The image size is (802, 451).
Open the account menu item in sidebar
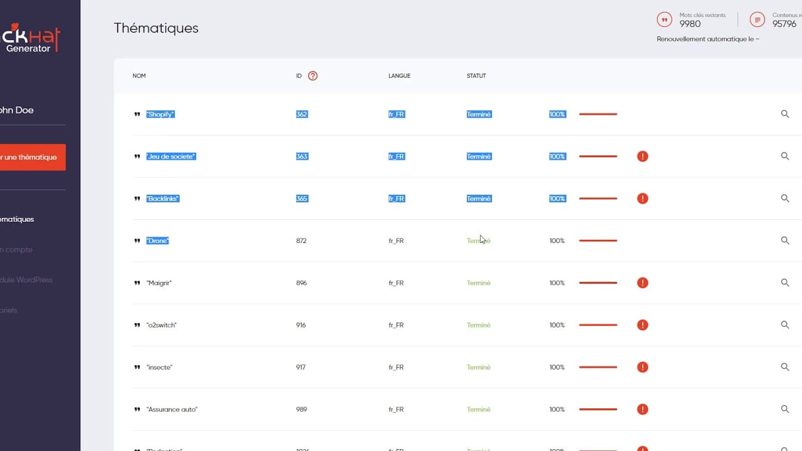tap(16, 250)
